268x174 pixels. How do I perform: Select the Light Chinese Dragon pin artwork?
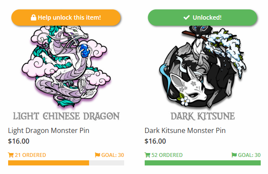(x=66, y=66)
